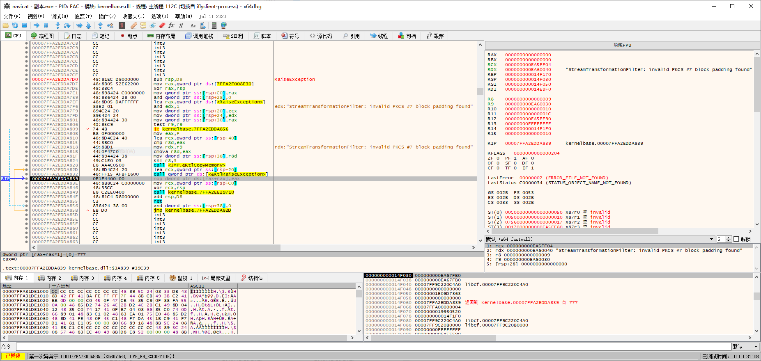Open the calling convention dropdown (x64 fastcall)
The image size is (761, 361).
pos(600,239)
